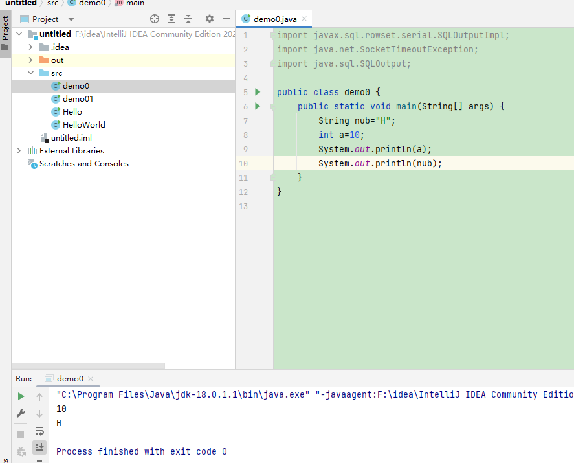Open the Project tool window side tab
Viewport: 574px width, 463px height.
point(5,33)
